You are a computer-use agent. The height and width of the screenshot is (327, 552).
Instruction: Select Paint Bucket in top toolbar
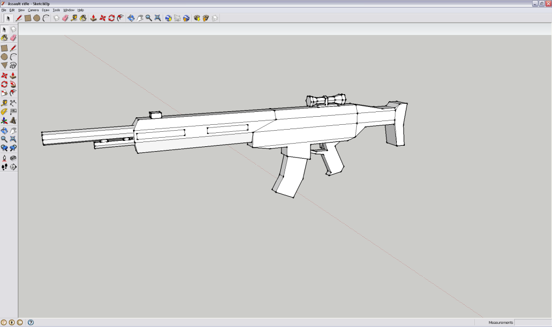click(83, 18)
